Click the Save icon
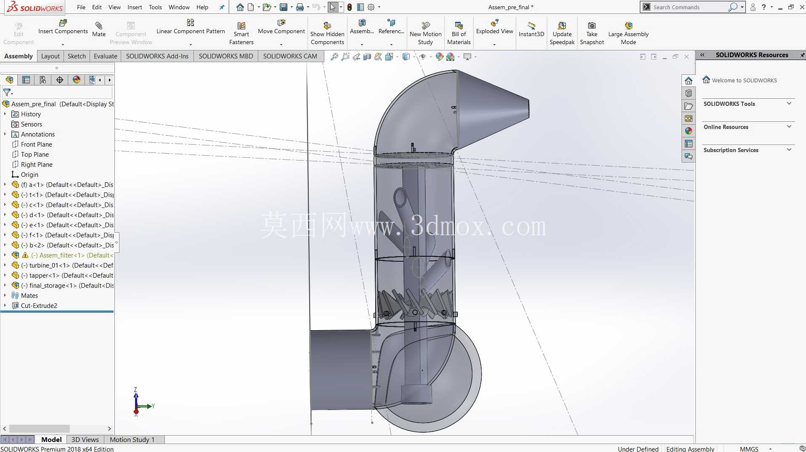The image size is (806, 452). tap(284, 7)
